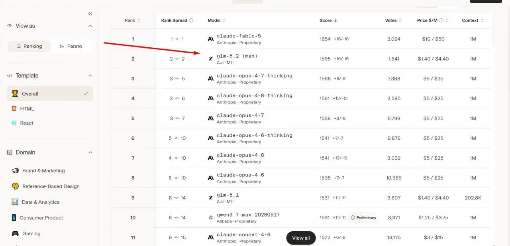Image resolution: width=510 pixels, height=246 pixels.
Task: Click the bar chart icon for Data & Analytics
Action: point(15,202)
